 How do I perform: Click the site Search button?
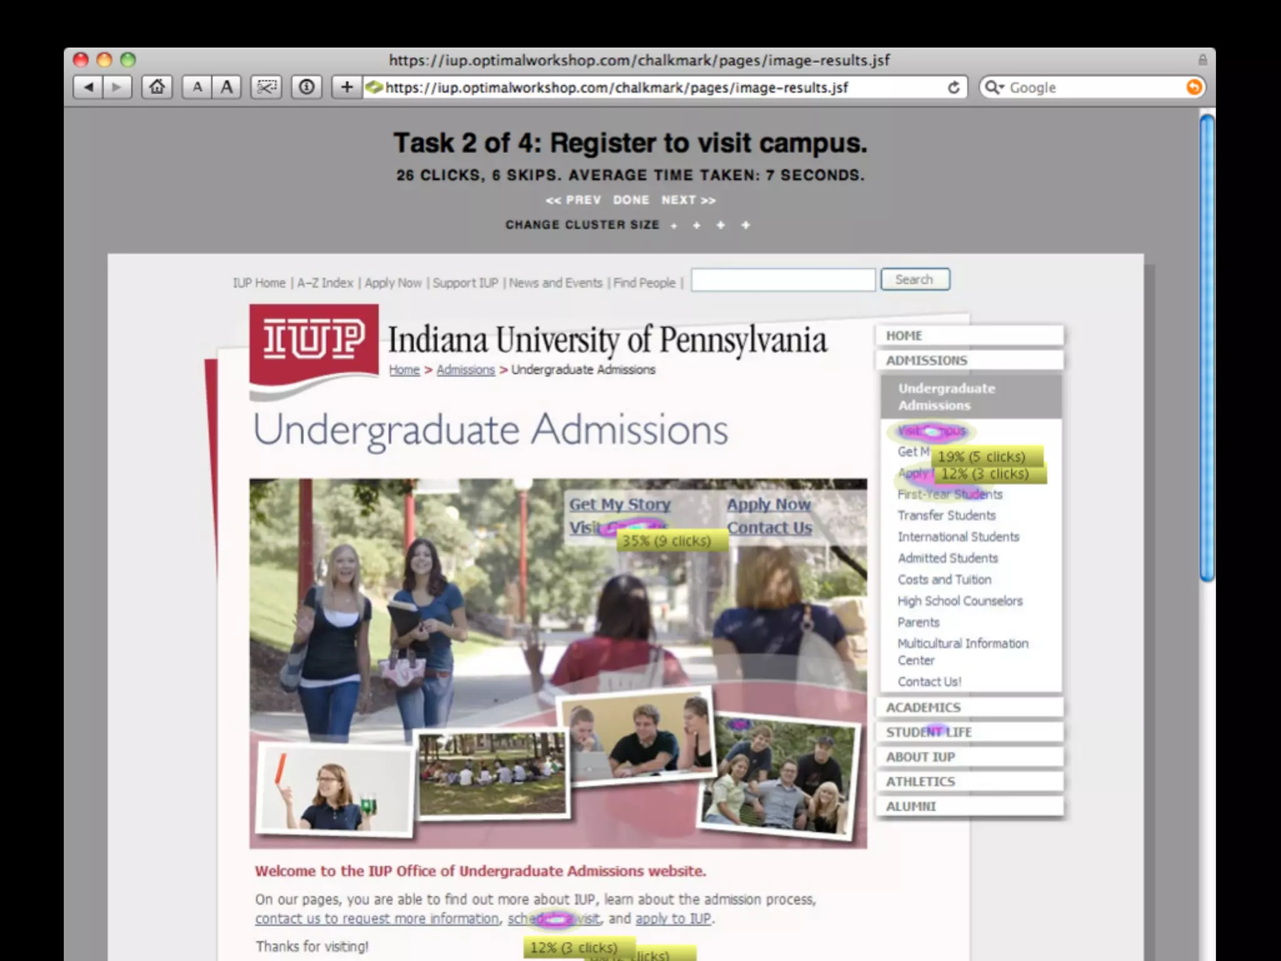(x=914, y=280)
